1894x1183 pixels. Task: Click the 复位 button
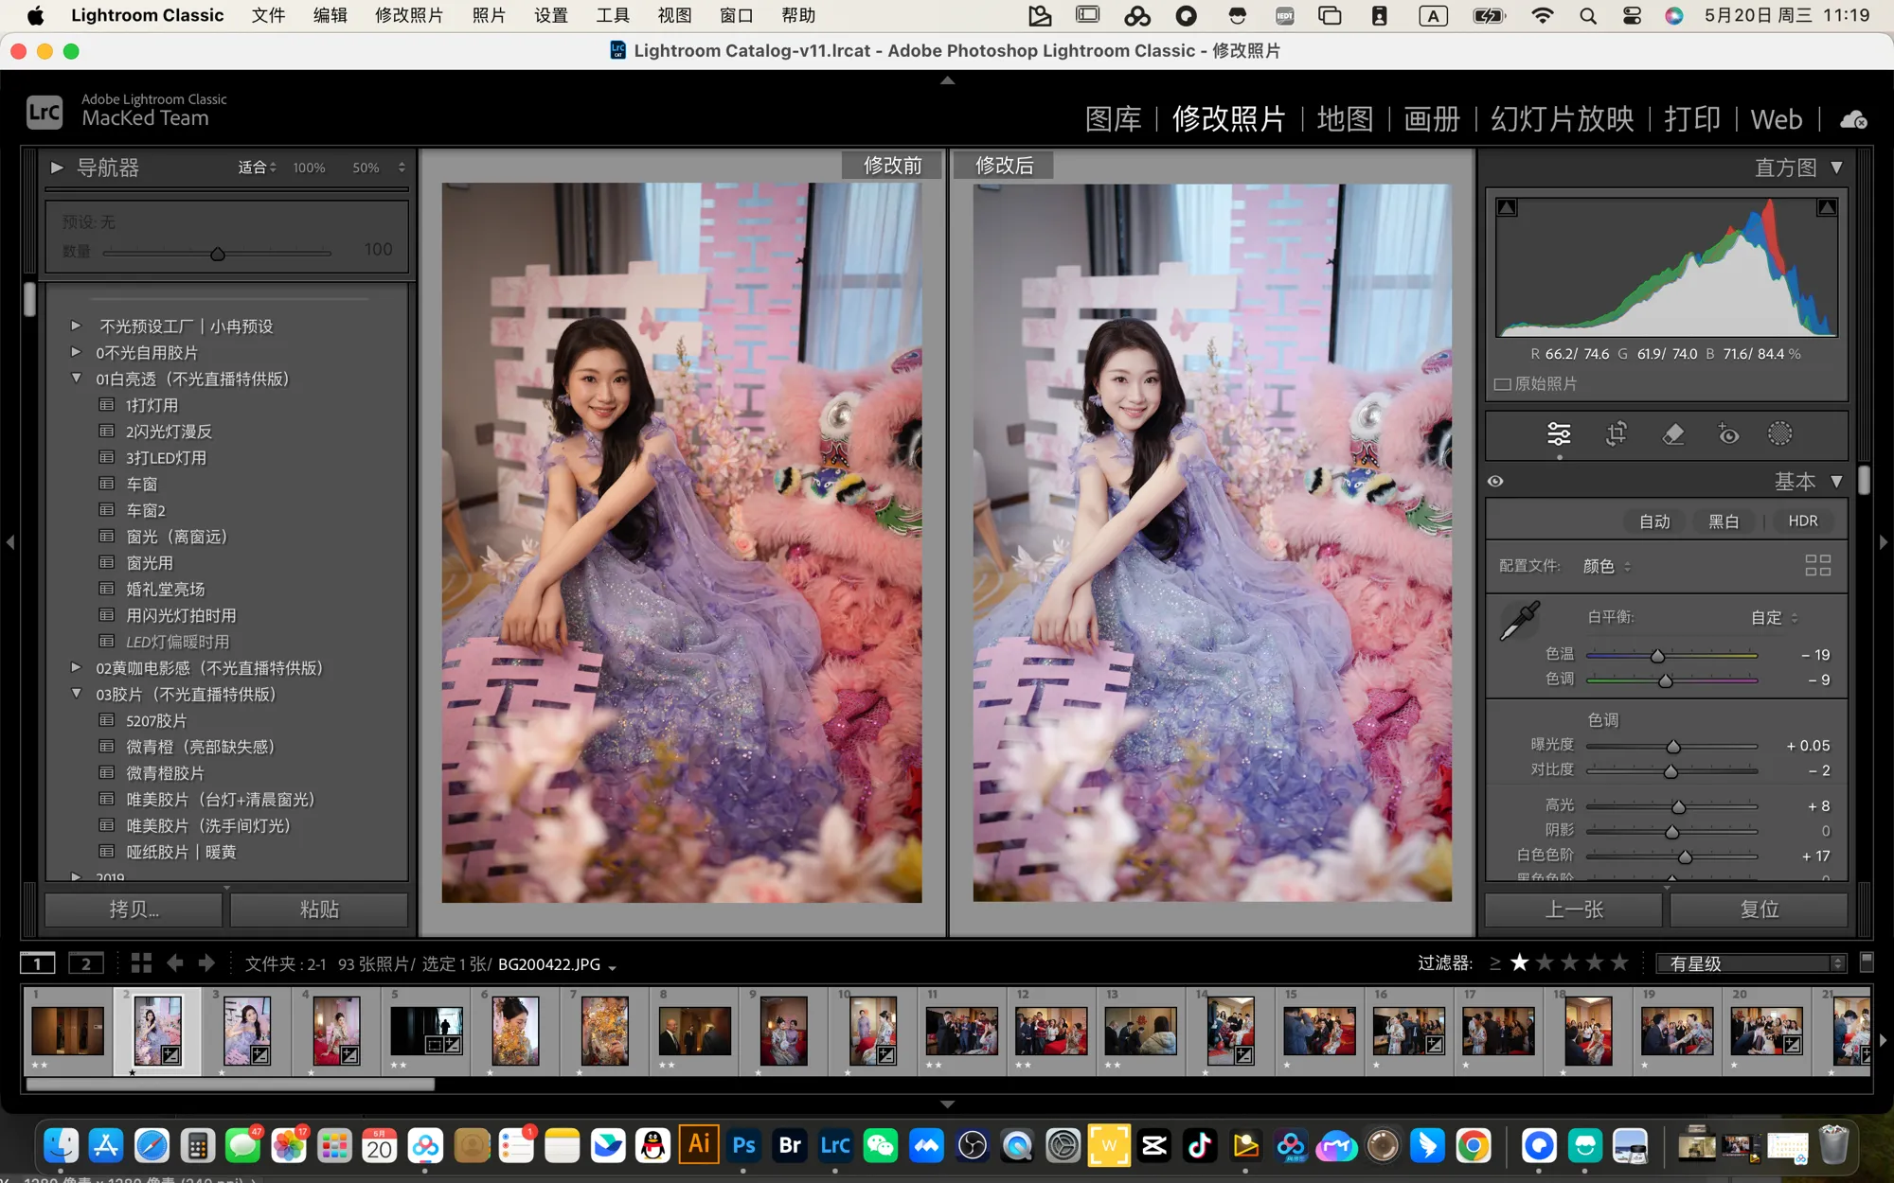click(x=1759, y=909)
